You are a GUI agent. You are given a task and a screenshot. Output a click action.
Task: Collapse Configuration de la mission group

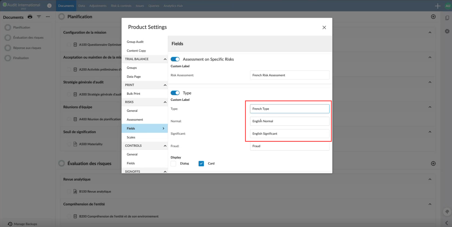[x=430, y=33]
